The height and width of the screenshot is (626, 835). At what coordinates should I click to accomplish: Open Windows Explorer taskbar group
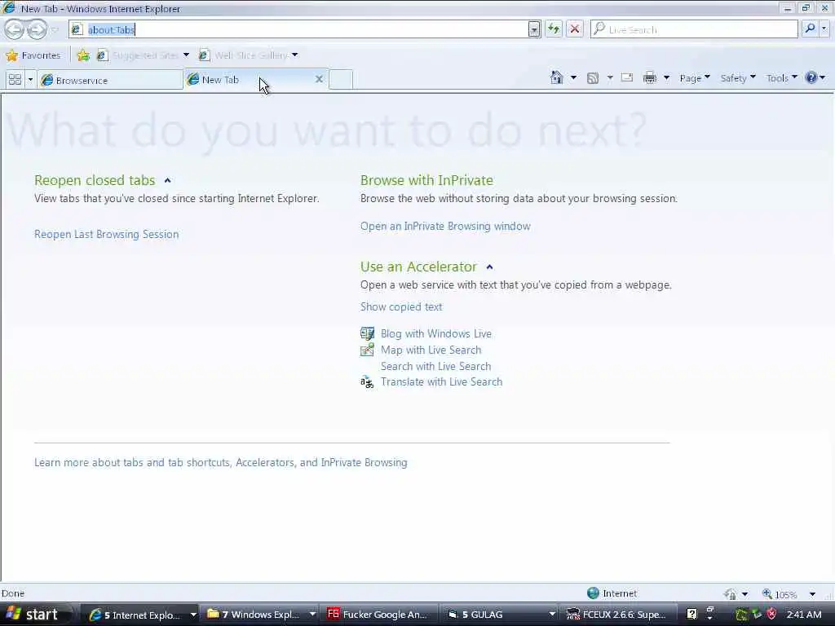pos(261,615)
